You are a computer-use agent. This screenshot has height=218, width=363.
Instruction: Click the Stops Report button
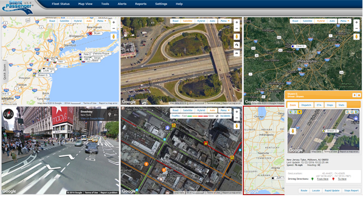coord(351,191)
